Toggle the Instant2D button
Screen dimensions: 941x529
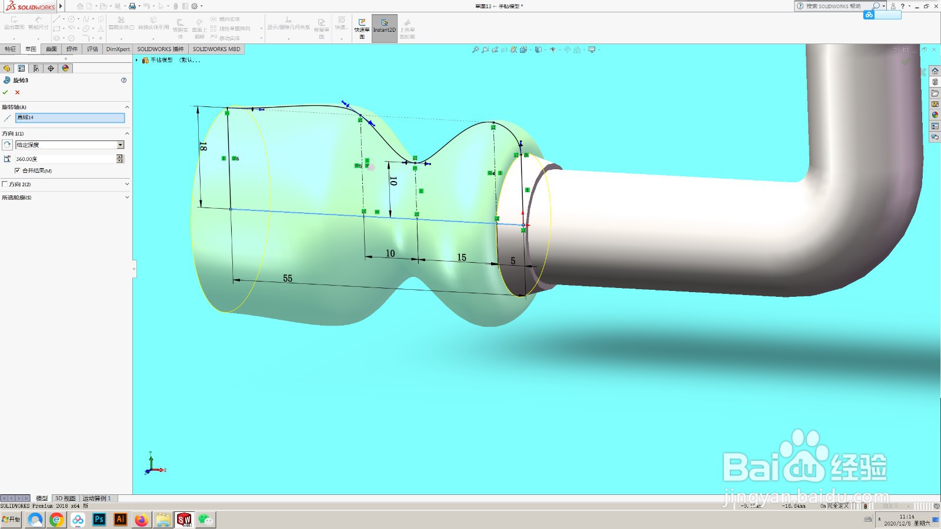[x=385, y=27]
